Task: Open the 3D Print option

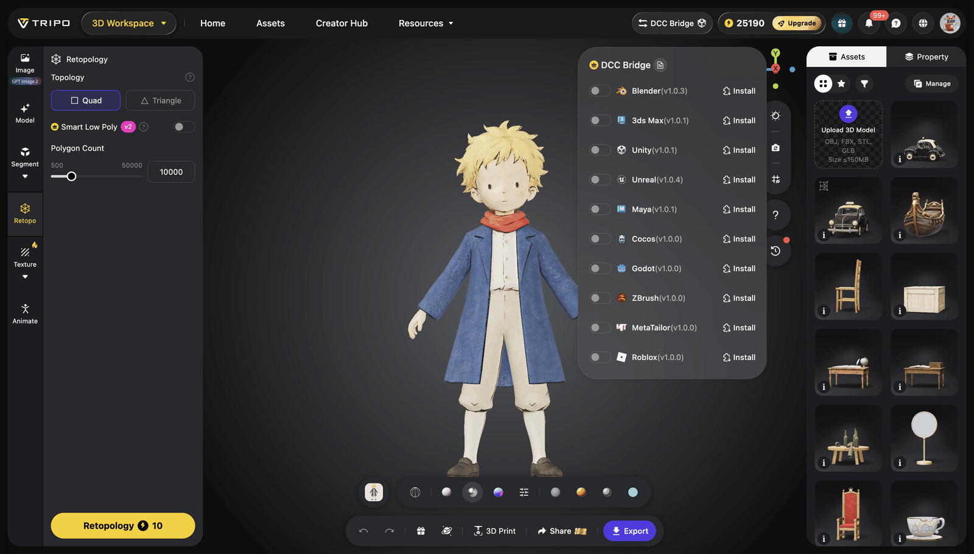Action: (x=494, y=531)
